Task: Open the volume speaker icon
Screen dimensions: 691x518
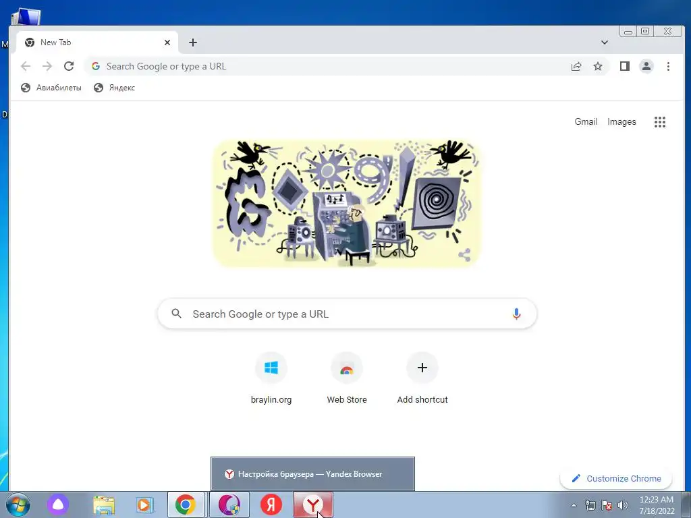Action: (623, 505)
